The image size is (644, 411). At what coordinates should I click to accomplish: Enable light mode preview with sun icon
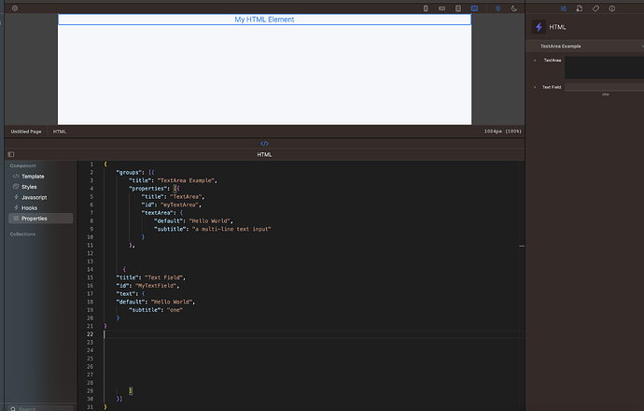click(x=497, y=8)
